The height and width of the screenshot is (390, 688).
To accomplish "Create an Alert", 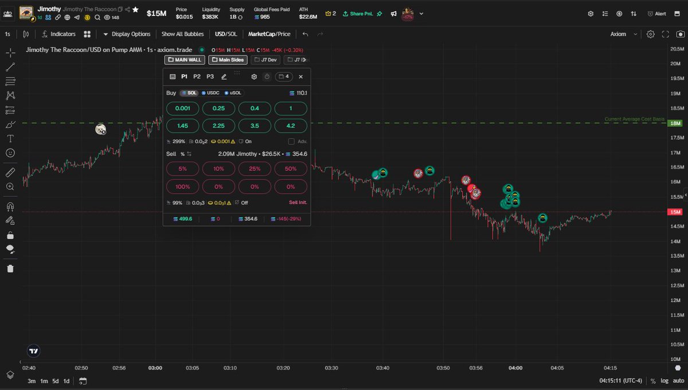I will 656,13.
